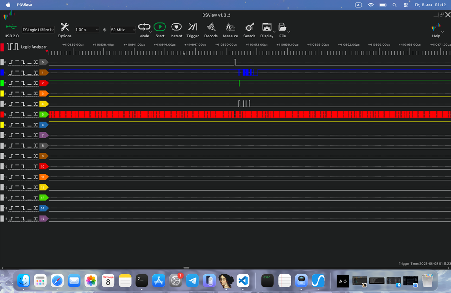Open the Decode protocol panel icon
The height and width of the screenshot is (293, 451).
(x=211, y=27)
